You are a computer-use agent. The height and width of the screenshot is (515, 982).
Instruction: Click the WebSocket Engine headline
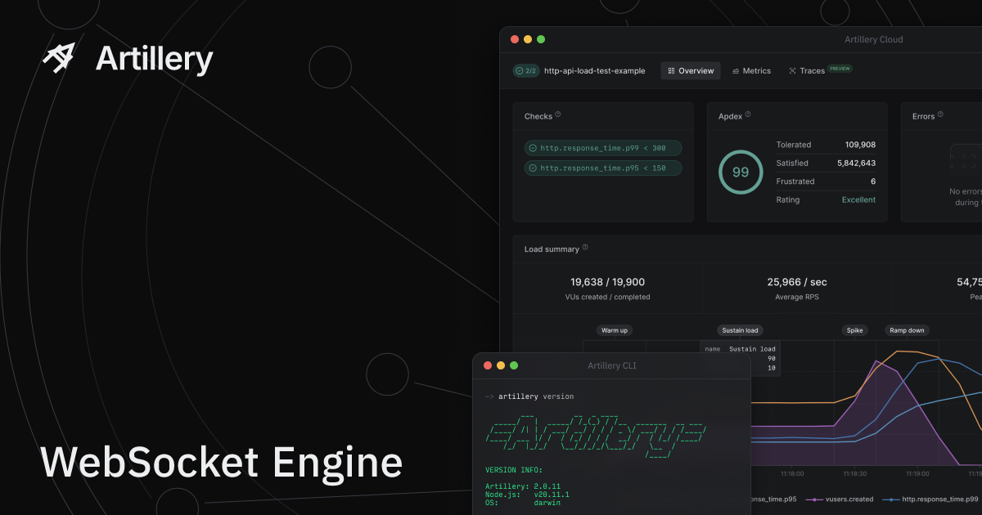[222, 463]
